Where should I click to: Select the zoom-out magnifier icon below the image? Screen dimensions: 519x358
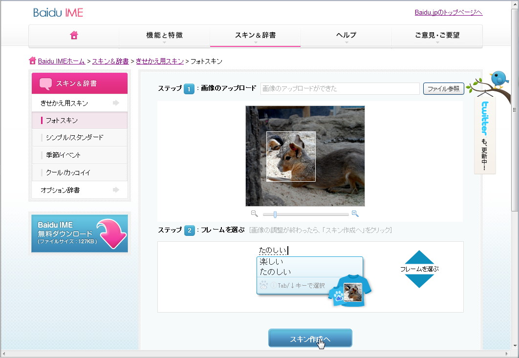[254, 213]
